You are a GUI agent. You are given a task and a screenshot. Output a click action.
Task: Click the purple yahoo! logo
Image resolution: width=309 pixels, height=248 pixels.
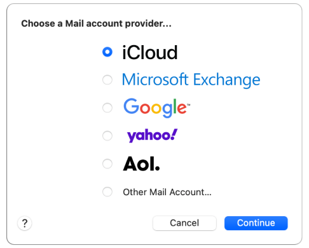pos(152,135)
